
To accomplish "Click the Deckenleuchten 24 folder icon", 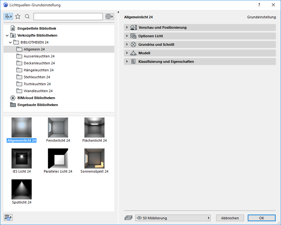I will pos(19,63).
